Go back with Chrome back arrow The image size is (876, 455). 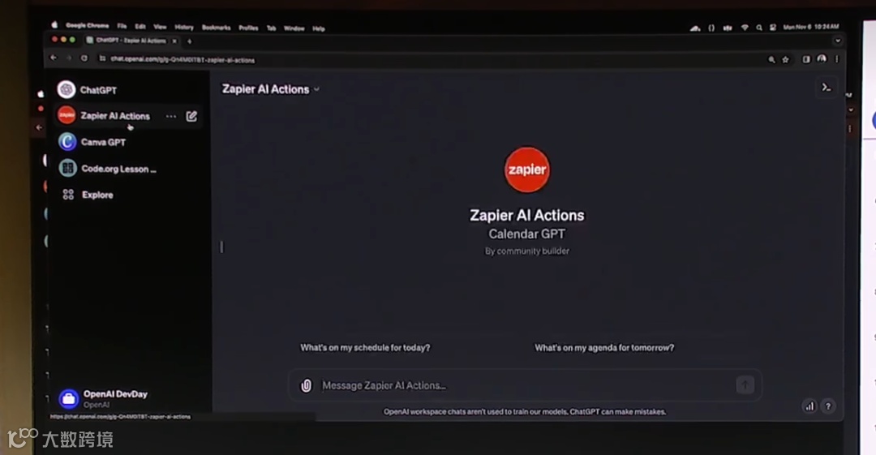[x=54, y=58]
